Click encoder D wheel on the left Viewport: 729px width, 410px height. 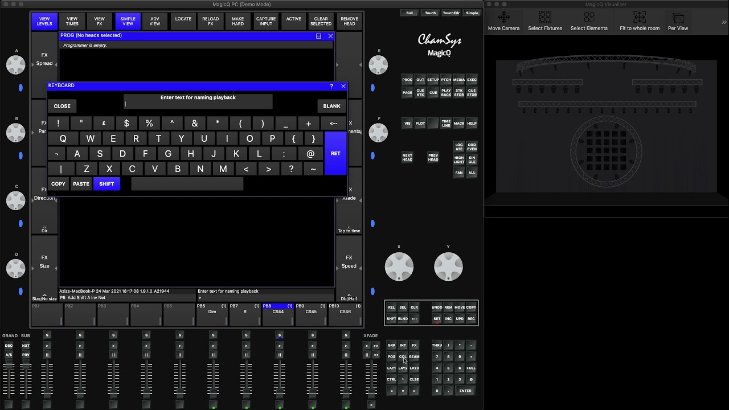16,268
